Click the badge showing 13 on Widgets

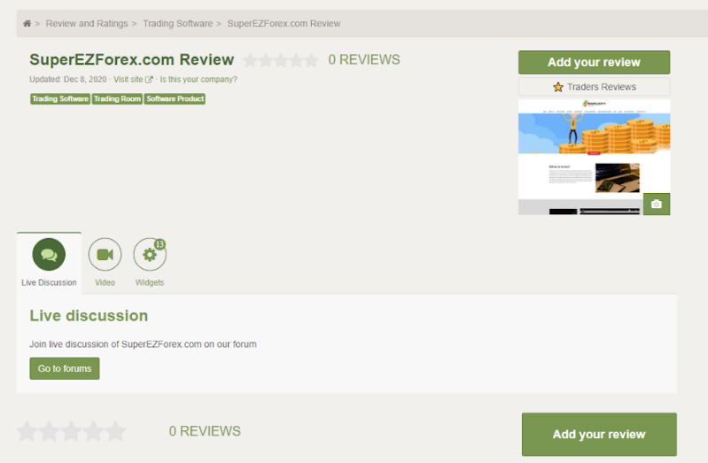click(160, 243)
